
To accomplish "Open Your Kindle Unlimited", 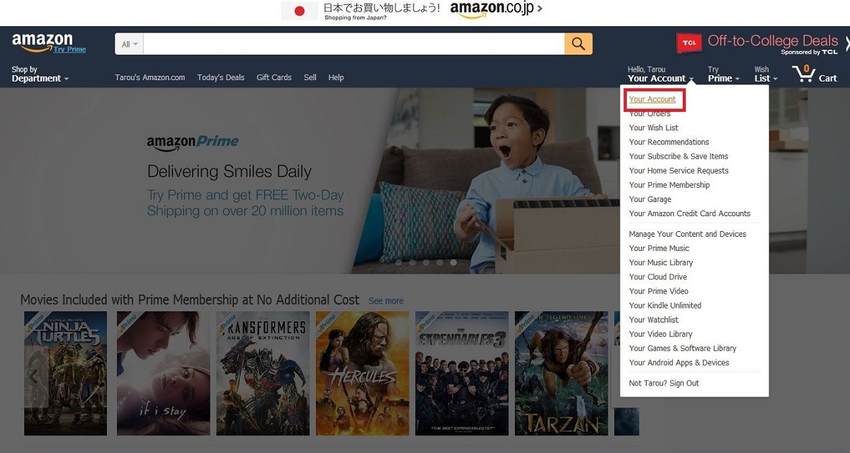I will point(665,306).
